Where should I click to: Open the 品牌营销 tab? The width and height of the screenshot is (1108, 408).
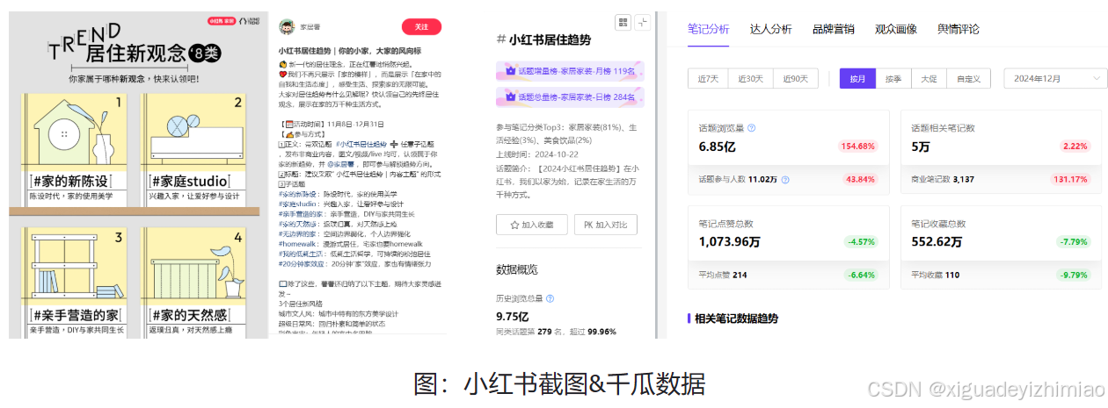click(x=833, y=29)
